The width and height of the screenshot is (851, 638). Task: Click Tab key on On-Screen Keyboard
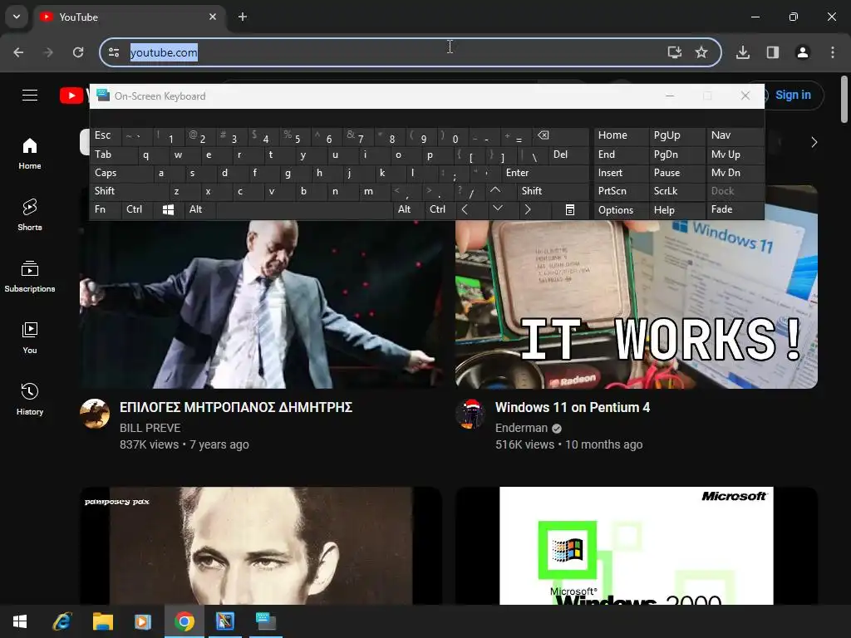[113, 155]
